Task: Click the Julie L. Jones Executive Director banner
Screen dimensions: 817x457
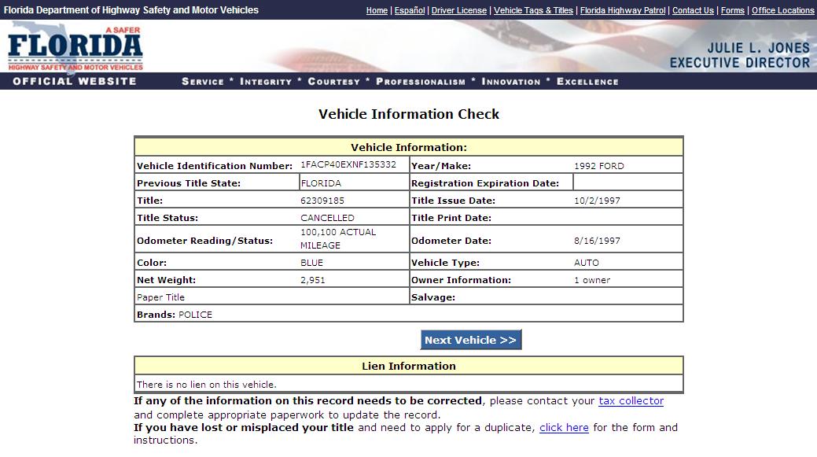Action: point(739,55)
